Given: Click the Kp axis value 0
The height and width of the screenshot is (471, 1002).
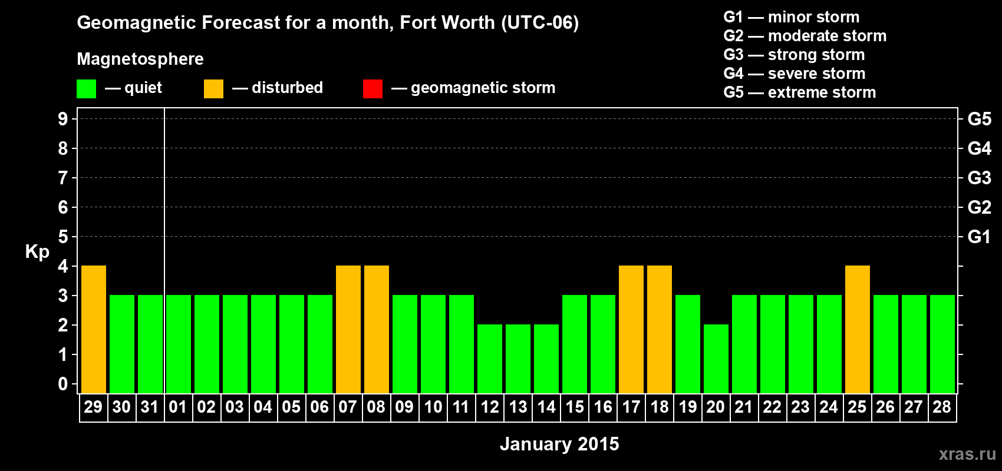Looking at the screenshot, I should click(63, 384).
